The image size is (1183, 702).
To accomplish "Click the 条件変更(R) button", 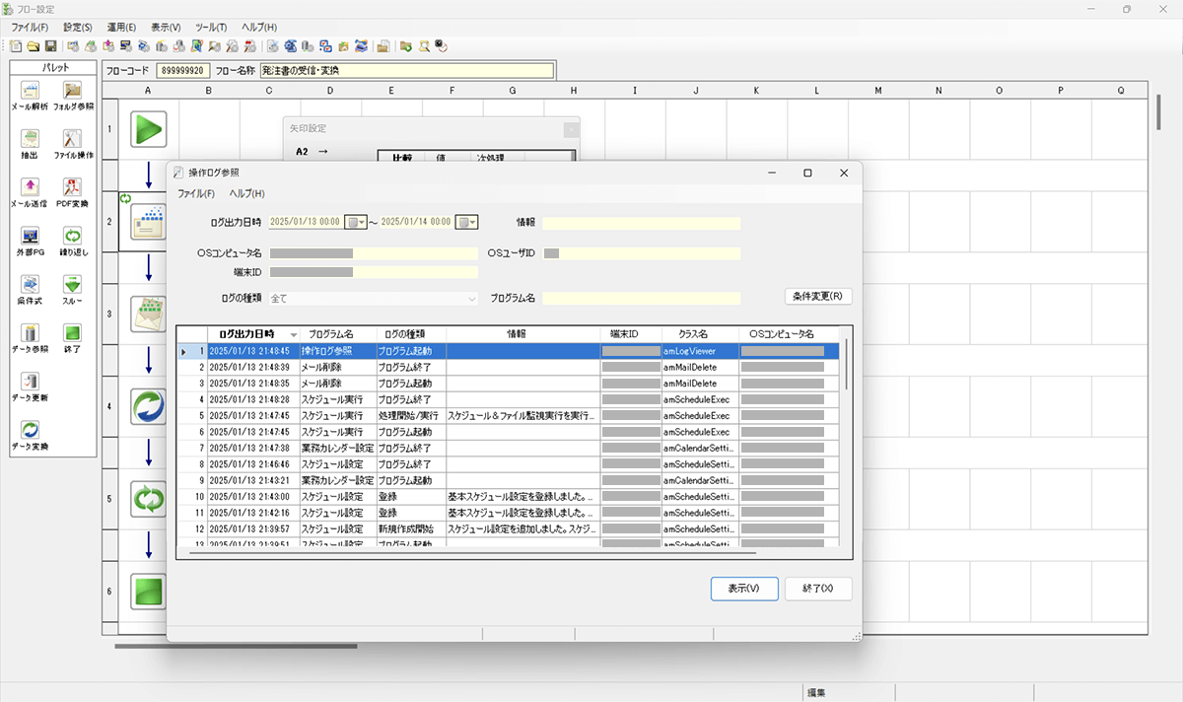I will point(817,296).
